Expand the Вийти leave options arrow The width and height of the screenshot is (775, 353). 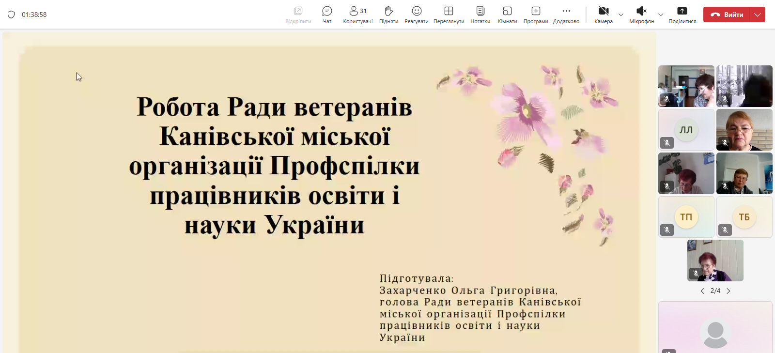[758, 15]
